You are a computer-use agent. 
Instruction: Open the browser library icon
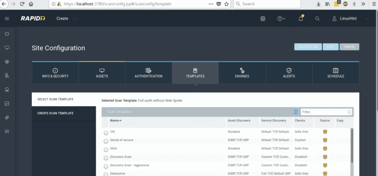tap(328, 4)
